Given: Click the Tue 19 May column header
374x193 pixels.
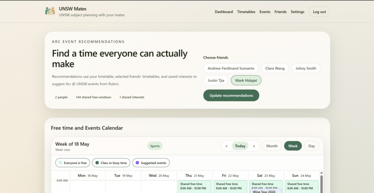Looking at the screenshot, I should coord(123,175).
